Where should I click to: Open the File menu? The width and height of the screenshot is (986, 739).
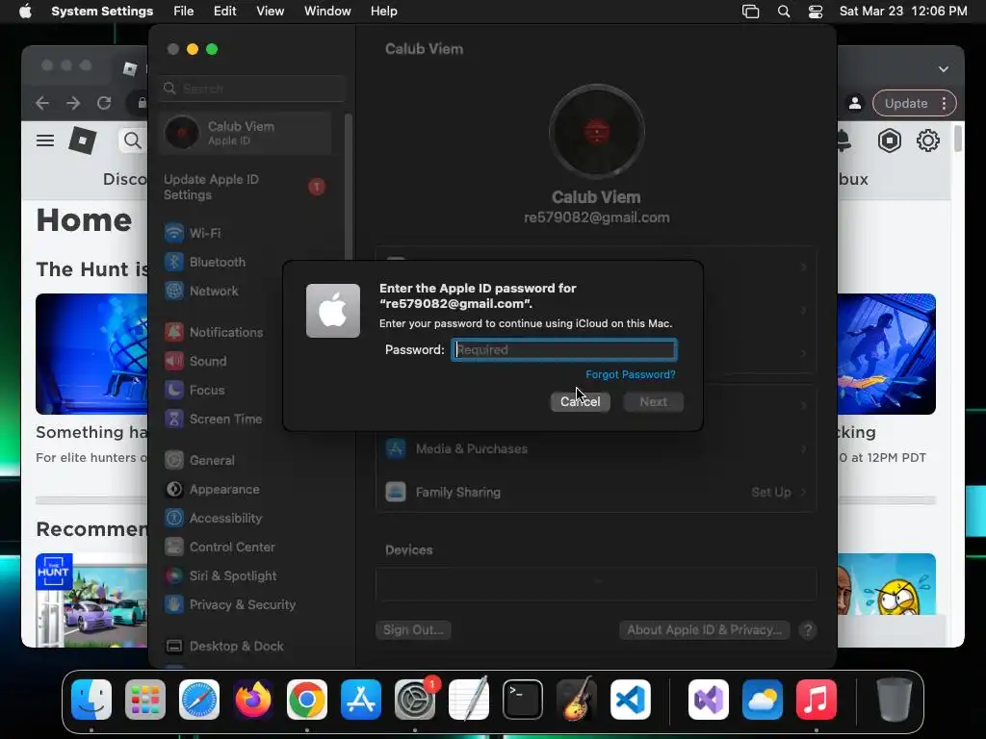coord(184,12)
